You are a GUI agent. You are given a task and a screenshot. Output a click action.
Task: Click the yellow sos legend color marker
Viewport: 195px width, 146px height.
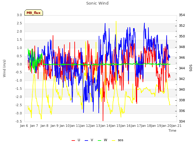(x=114, y=141)
